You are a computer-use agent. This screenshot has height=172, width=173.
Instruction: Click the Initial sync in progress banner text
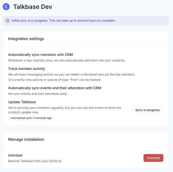64,21
